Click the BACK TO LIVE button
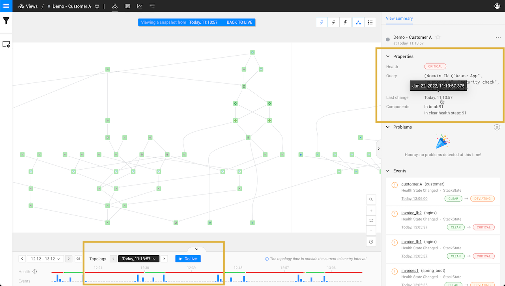505x286 pixels. coord(239,22)
